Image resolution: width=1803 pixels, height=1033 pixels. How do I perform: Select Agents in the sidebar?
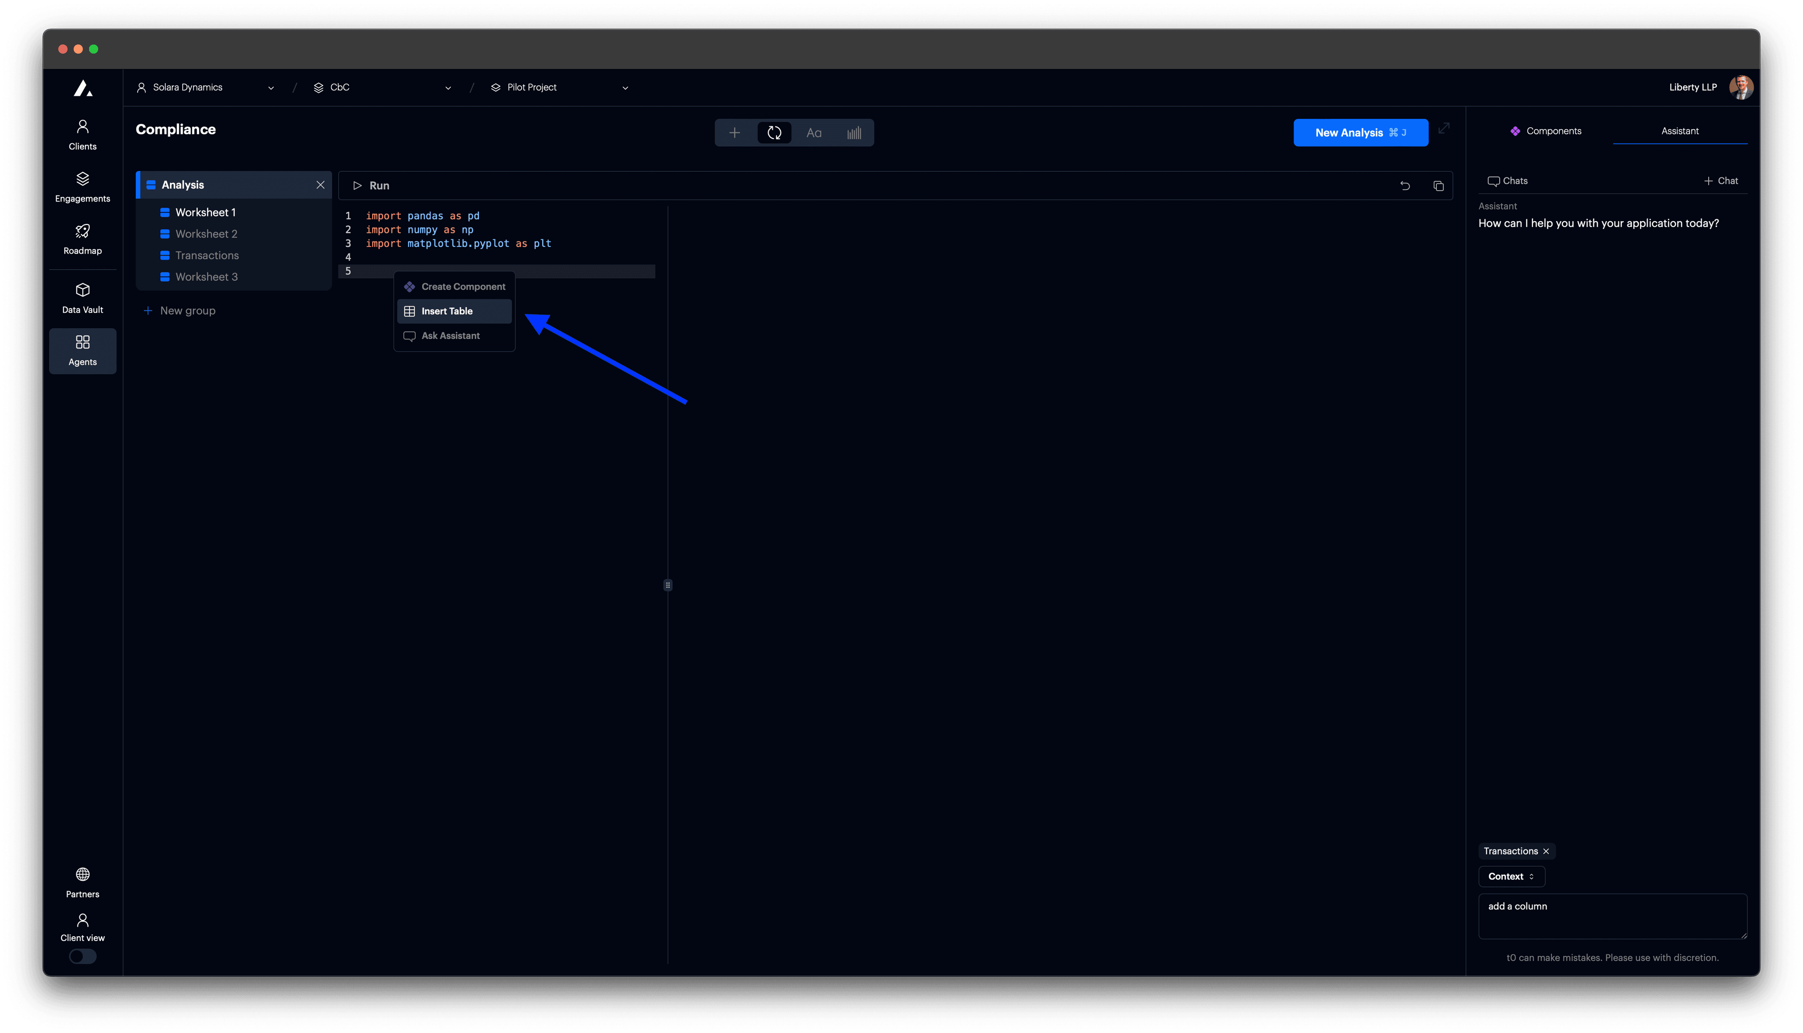coord(82,350)
